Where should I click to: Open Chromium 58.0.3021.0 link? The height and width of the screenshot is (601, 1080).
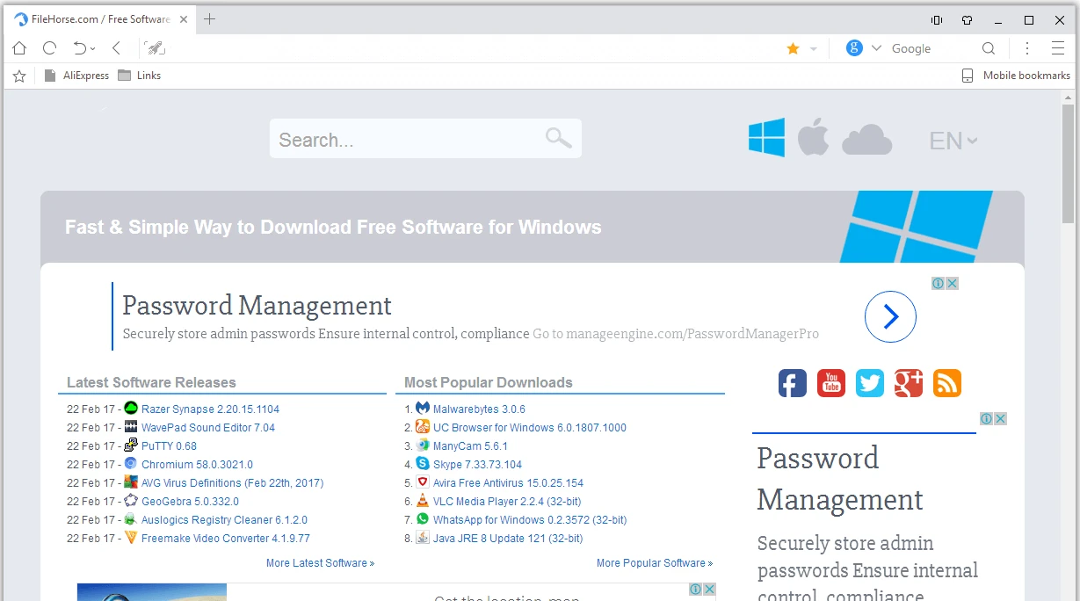point(197,465)
